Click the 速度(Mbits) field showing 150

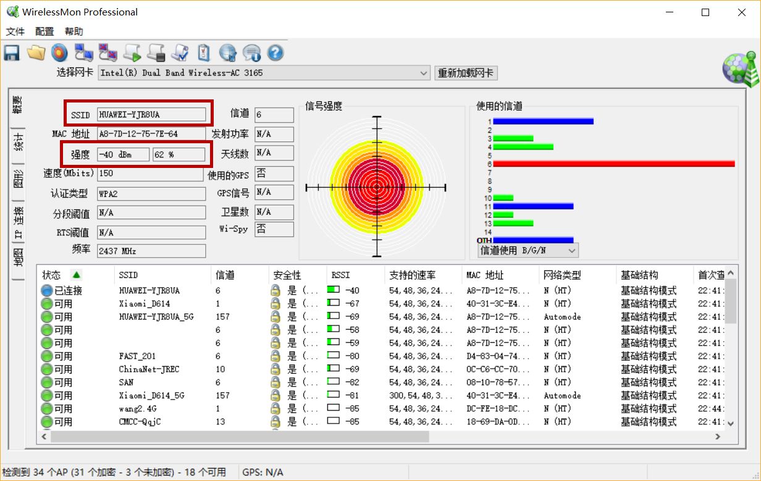click(x=151, y=174)
